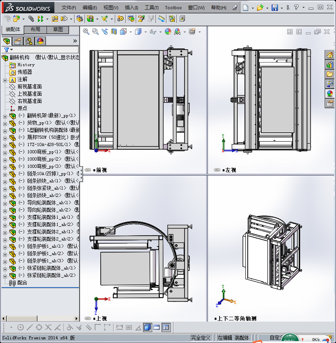Expand the 导向轮装配体_ah<1> component
The width and height of the screenshot is (336, 343).
tap(5, 204)
